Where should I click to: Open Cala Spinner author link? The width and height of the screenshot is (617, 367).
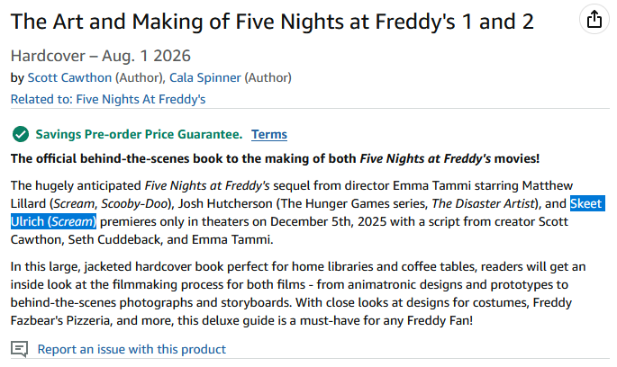[x=205, y=77]
